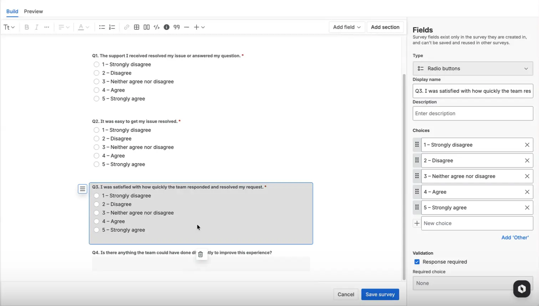
Task: Remove the '2 – Disagree' choice
Action: tap(528, 160)
